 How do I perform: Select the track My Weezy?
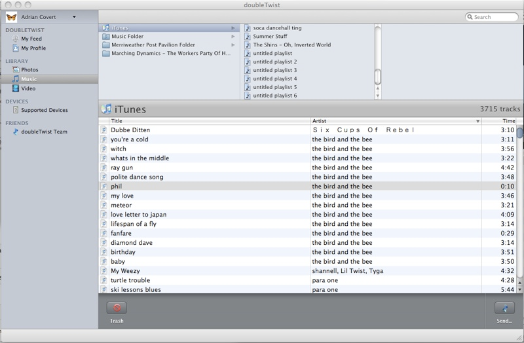click(307, 271)
